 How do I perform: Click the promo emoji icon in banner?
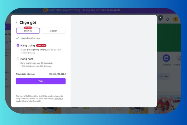(45, 10)
